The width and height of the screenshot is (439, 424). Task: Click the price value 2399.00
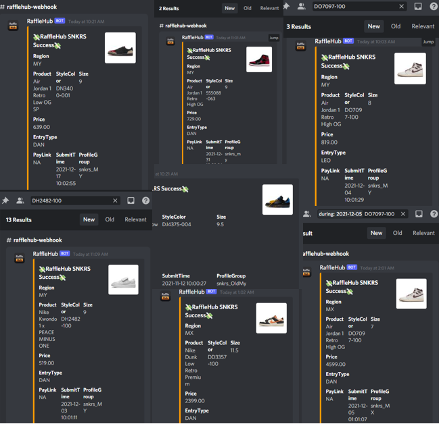[195, 401]
